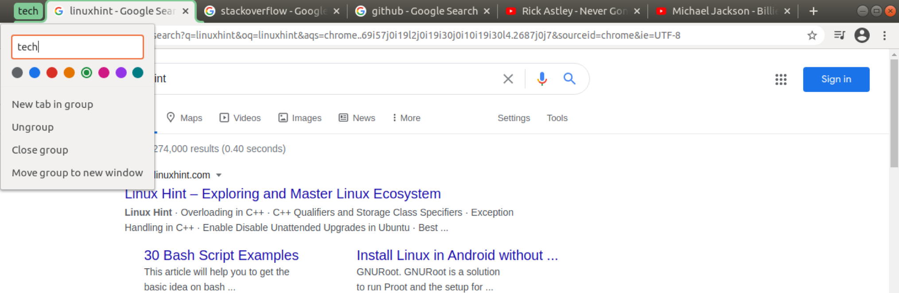Click the blue search magnifier icon
Viewport: 899px width, 293px height.
tap(569, 79)
